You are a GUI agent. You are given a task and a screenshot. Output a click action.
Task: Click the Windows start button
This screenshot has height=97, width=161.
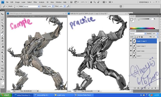point(6,95)
